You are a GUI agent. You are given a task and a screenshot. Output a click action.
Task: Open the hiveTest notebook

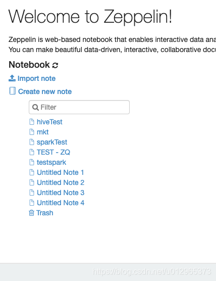(49, 122)
